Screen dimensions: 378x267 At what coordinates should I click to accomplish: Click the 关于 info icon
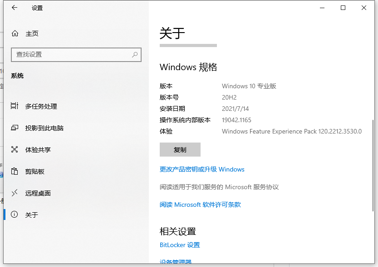pos(14,215)
